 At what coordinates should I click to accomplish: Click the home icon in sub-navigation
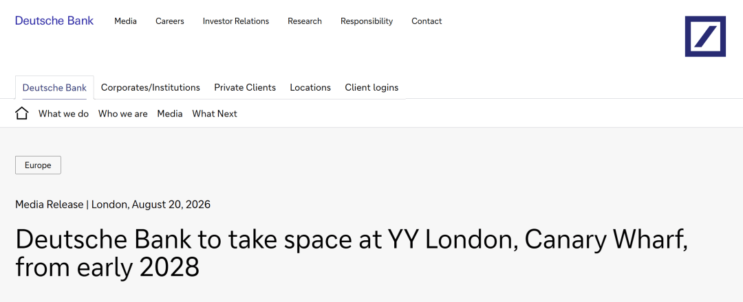(22, 113)
